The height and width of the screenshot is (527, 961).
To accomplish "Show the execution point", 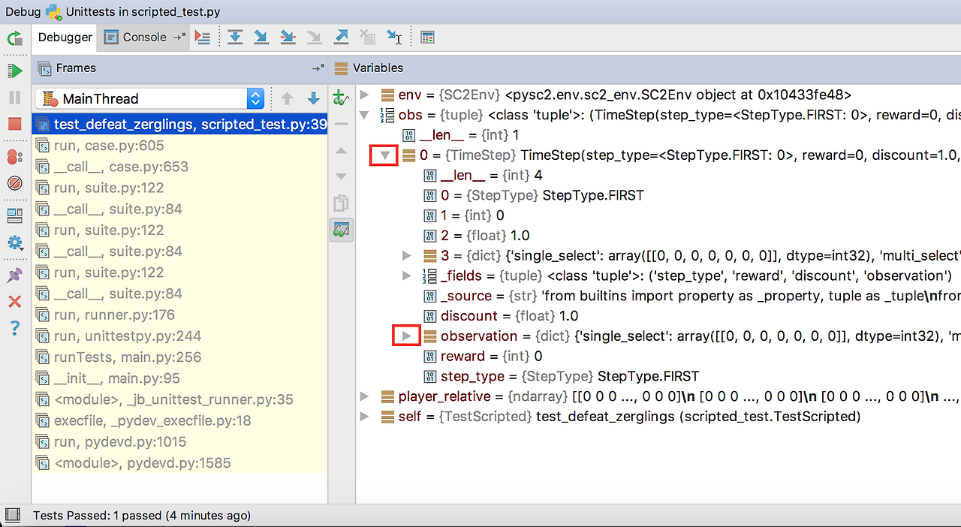I will click(x=202, y=38).
